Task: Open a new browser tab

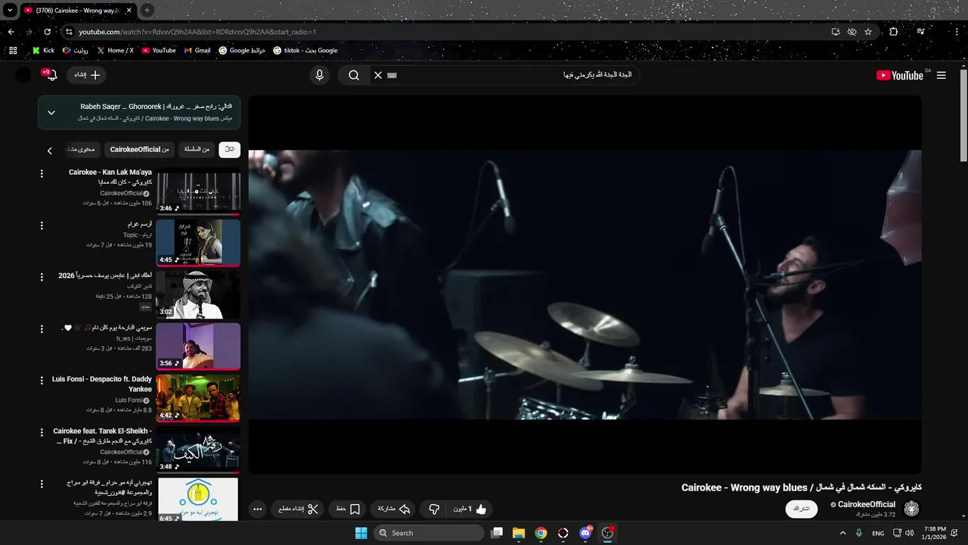Action: coord(147,11)
